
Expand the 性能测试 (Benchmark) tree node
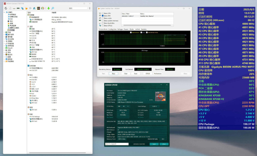tap(4, 61)
